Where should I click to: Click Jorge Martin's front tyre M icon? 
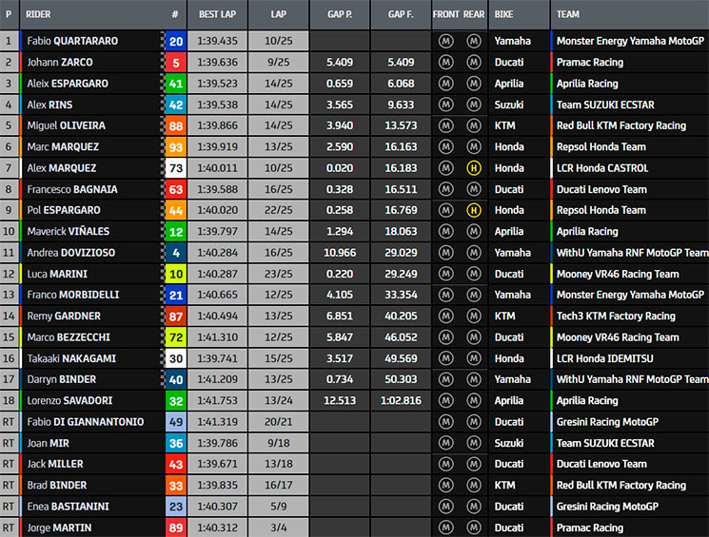tap(445, 527)
